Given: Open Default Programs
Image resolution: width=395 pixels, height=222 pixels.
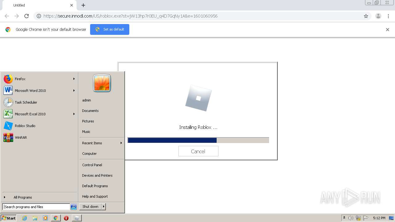Looking at the screenshot, I should click(95, 186).
